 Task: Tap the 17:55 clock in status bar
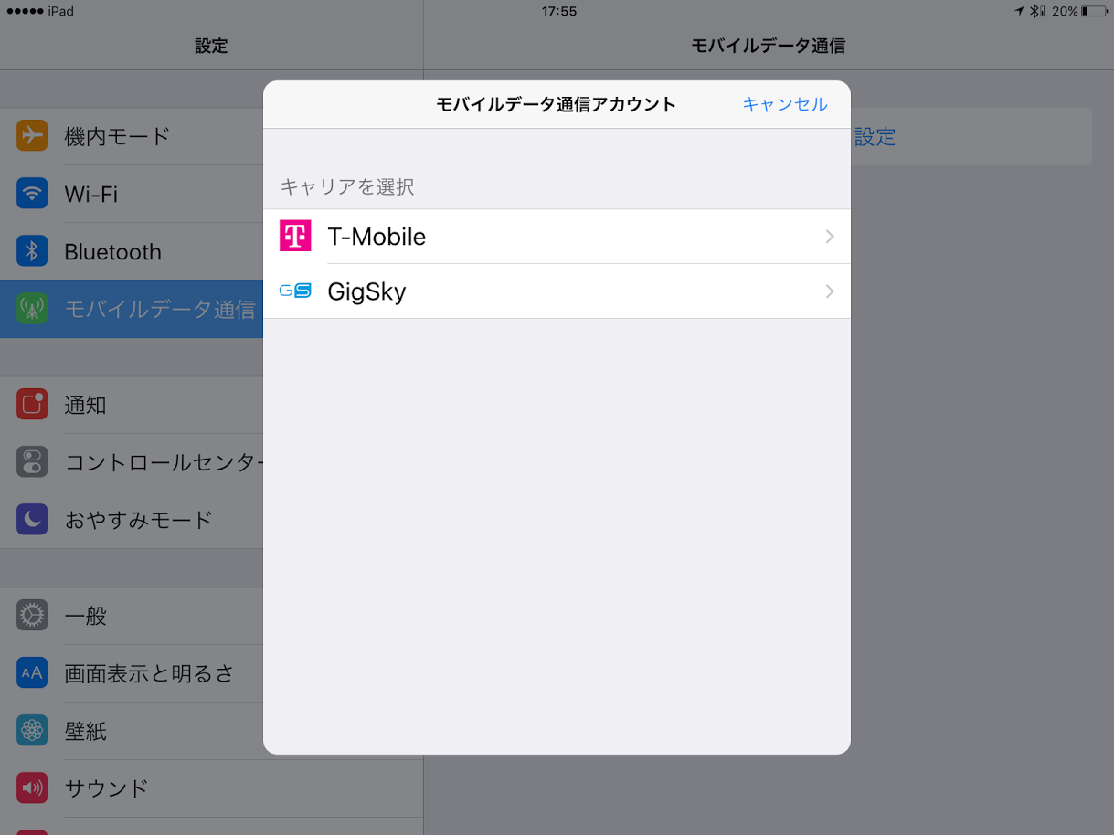[x=559, y=12]
